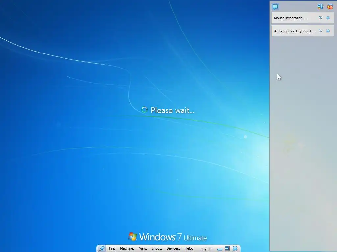Open help for the Mouse integration notification
The width and height of the screenshot is (337, 252).
click(321, 18)
